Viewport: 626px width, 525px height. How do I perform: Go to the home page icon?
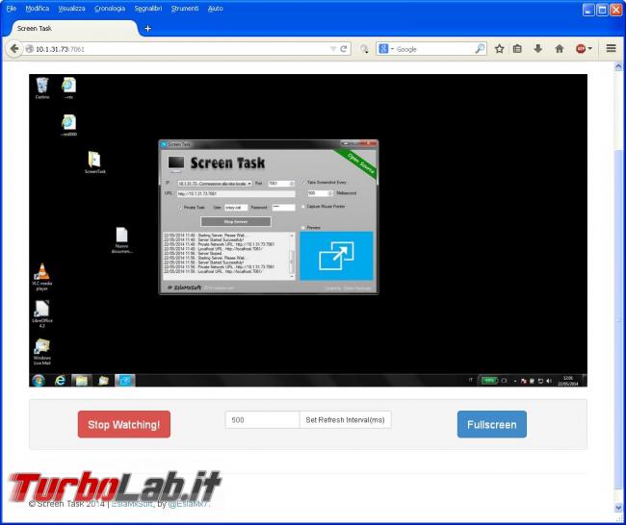click(559, 49)
